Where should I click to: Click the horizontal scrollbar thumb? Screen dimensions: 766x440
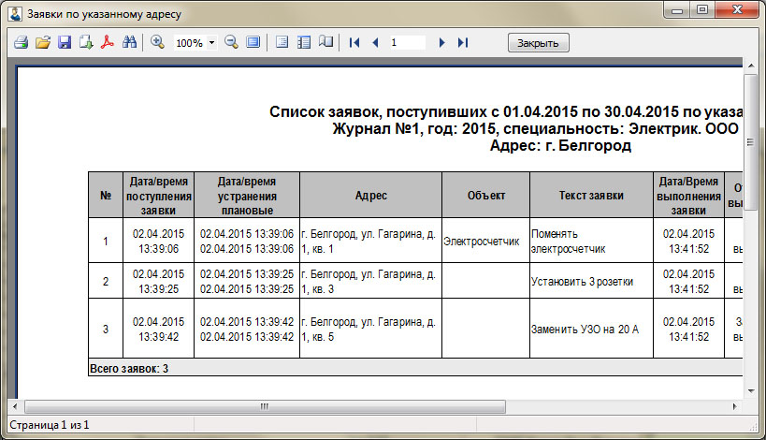click(265, 406)
